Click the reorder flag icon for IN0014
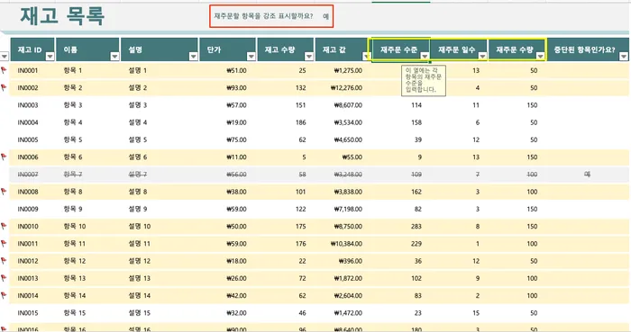 coord(4,295)
